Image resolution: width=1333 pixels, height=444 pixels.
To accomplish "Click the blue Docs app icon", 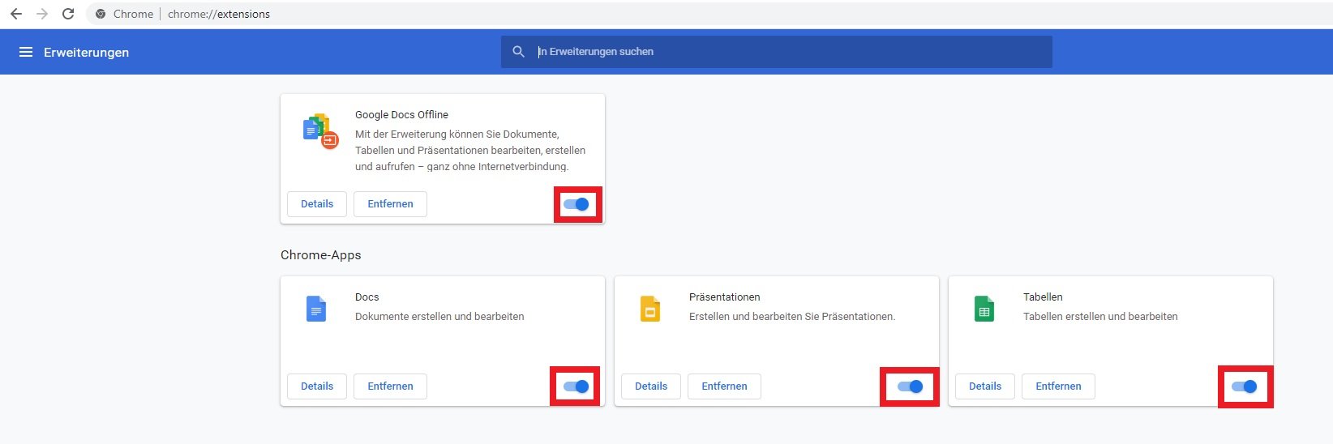I will tap(316, 309).
